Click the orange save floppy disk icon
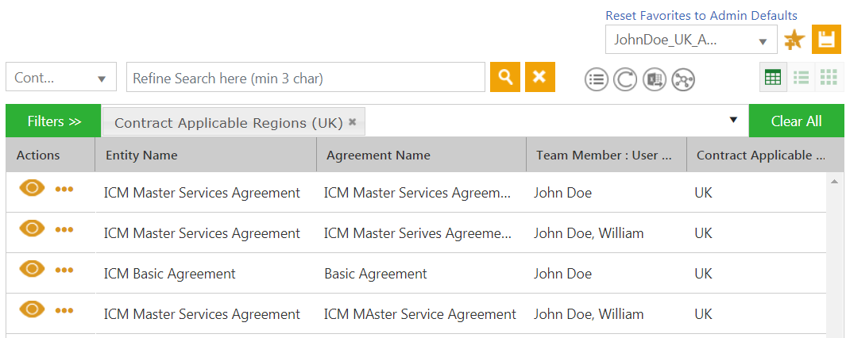The image size is (846, 338). 826,39
